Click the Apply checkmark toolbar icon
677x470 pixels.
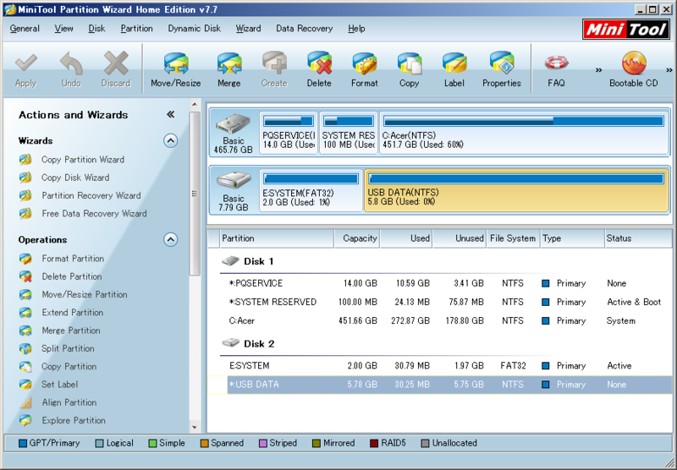point(26,63)
